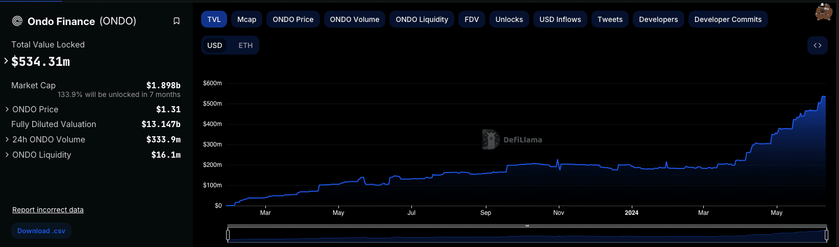This screenshot has height=247, width=839.
Task: Open the Report incorrect data link
Action: click(48, 210)
